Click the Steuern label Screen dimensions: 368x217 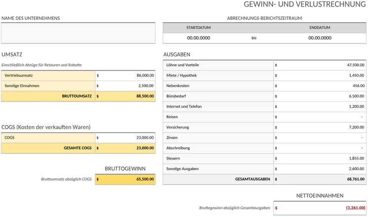click(x=173, y=158)
